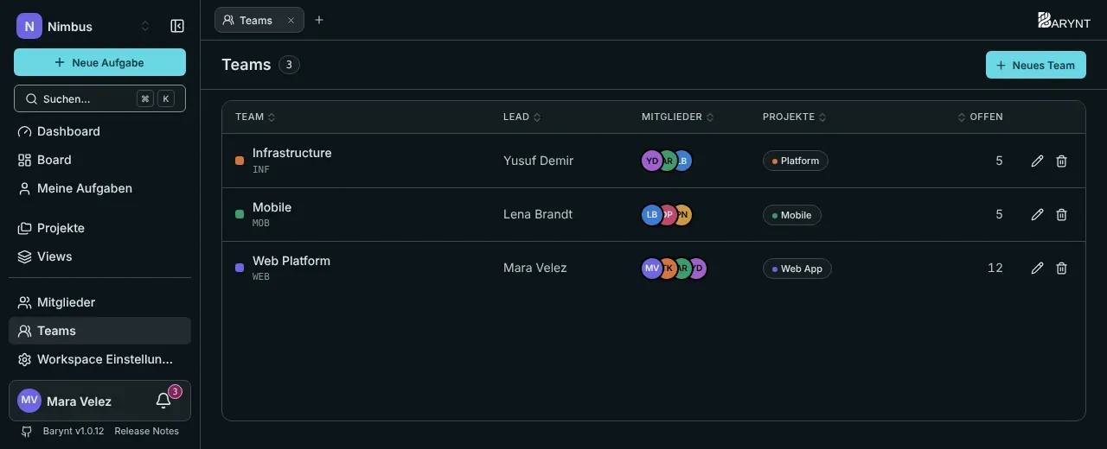
Task: Delete the Mobile team with trash icon
Action: pos(1061,214)
